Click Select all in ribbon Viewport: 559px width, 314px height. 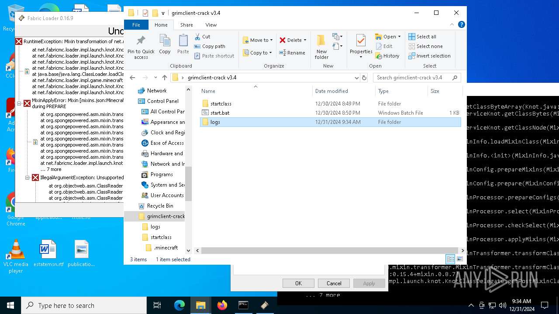tap(422, 37)
